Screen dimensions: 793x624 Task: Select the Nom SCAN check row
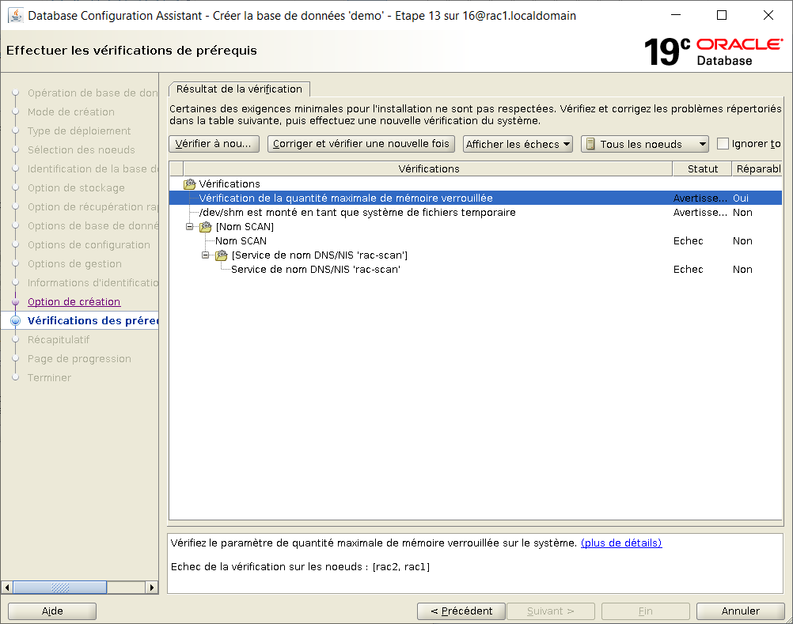(476, 241)
